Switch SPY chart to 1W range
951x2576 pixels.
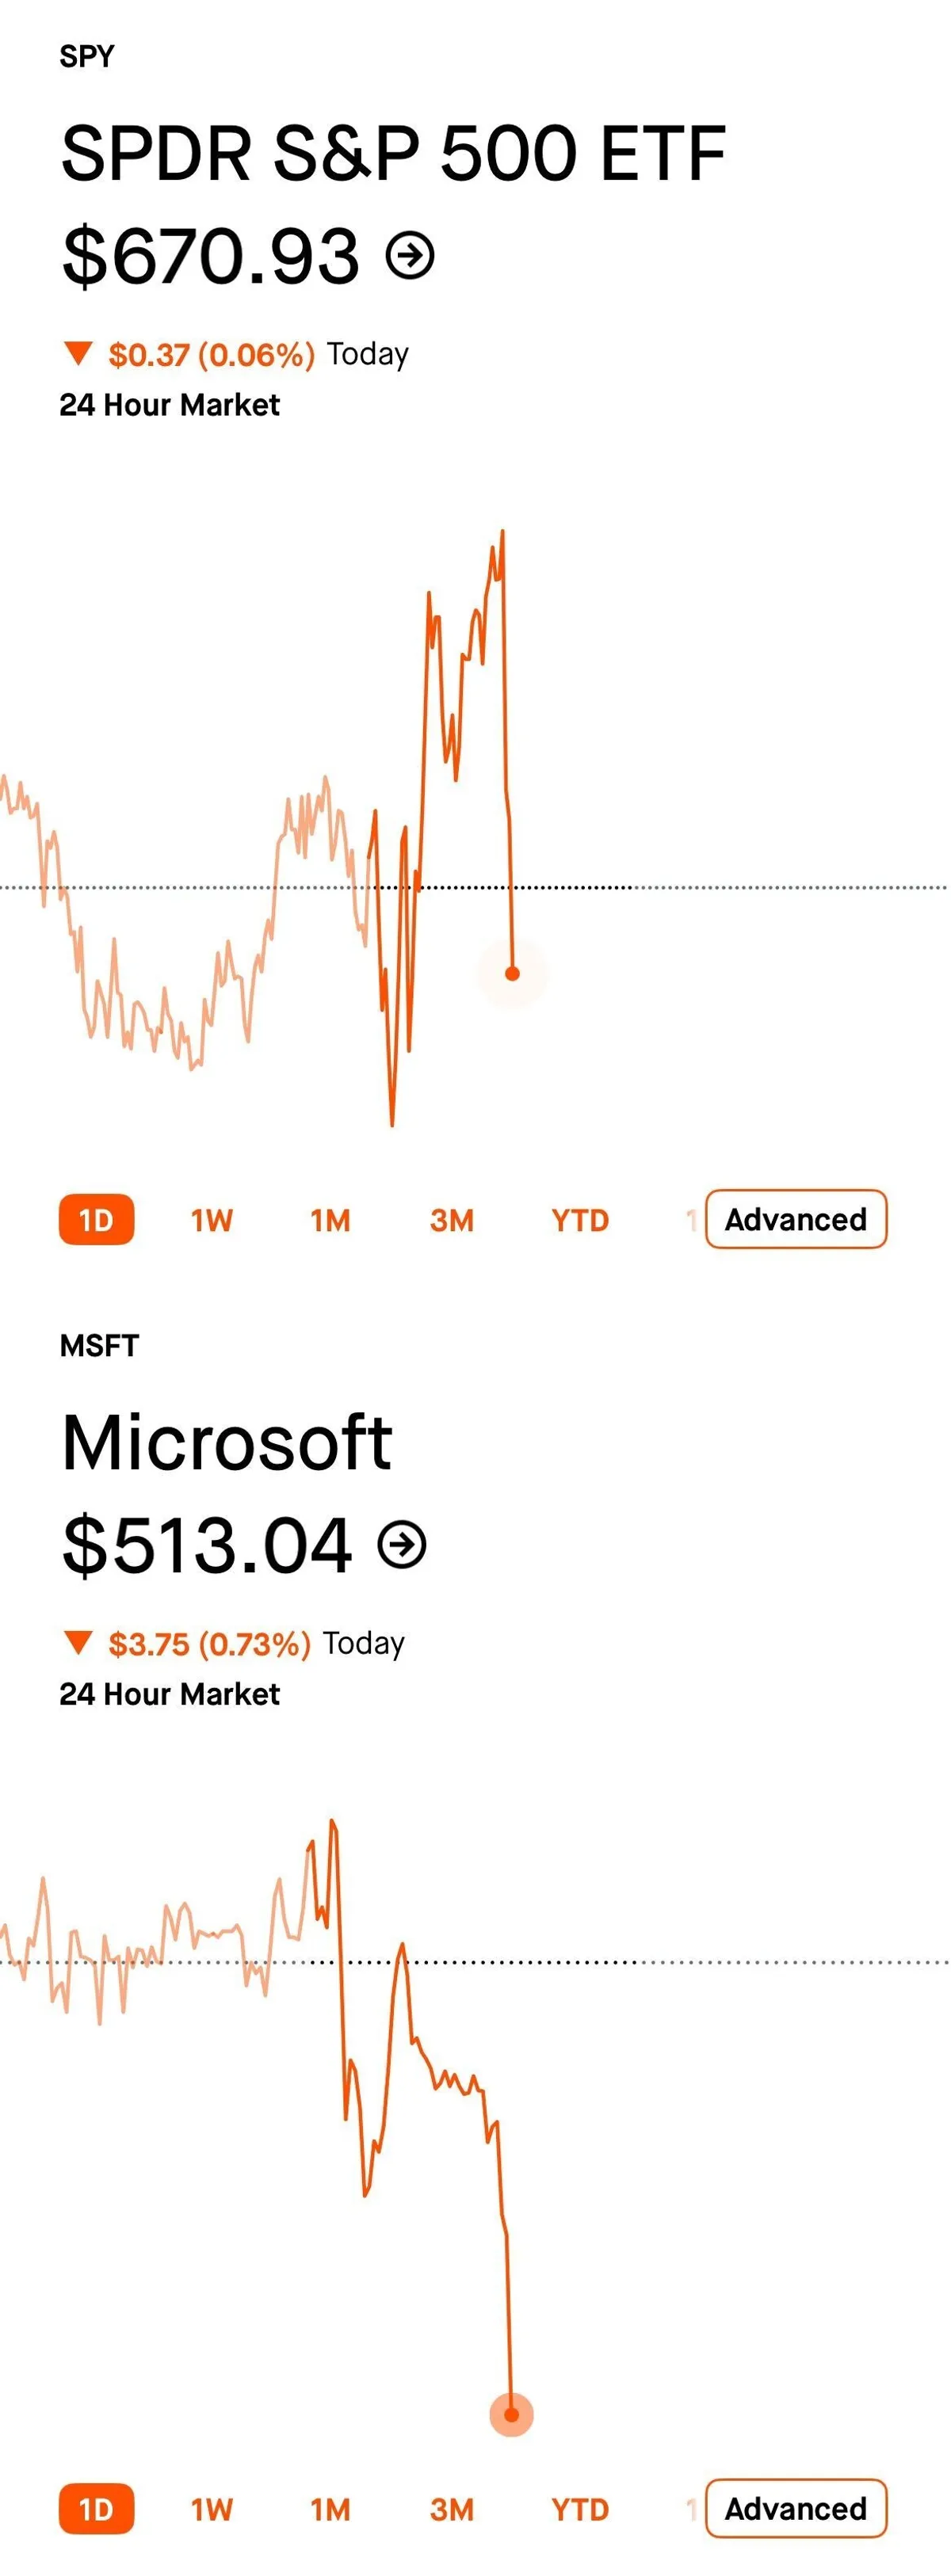pos(212,1220)
